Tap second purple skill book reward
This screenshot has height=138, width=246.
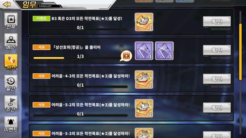coord(164,51)
